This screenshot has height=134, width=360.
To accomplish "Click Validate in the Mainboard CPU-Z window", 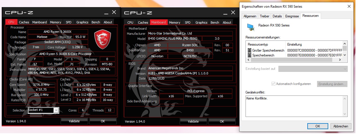I will (x=193, y=121).
